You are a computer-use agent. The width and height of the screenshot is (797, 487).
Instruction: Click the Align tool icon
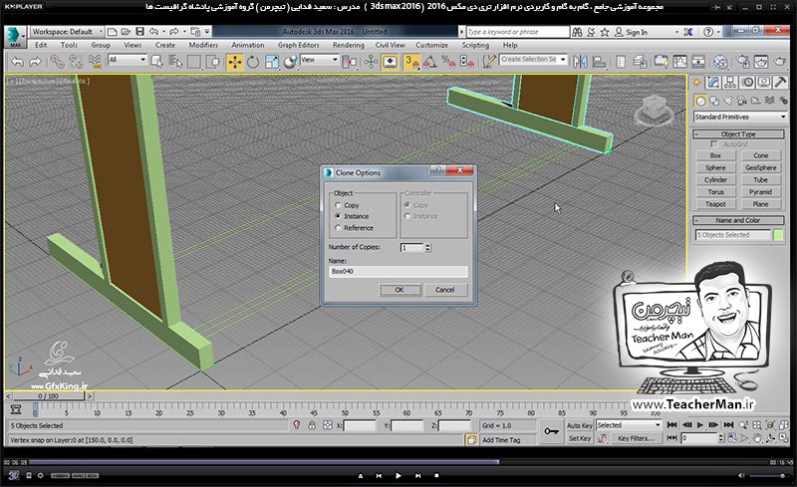[600, 62]
